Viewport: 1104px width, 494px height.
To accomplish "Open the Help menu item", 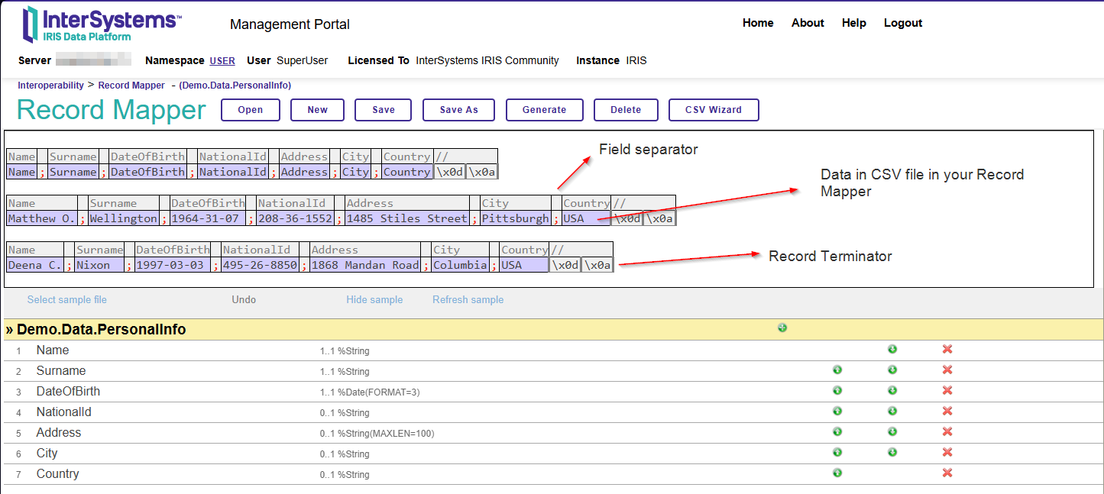I will (853, 23).
